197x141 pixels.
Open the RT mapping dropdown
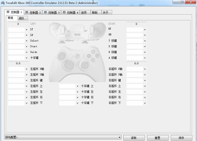[137, 30]
